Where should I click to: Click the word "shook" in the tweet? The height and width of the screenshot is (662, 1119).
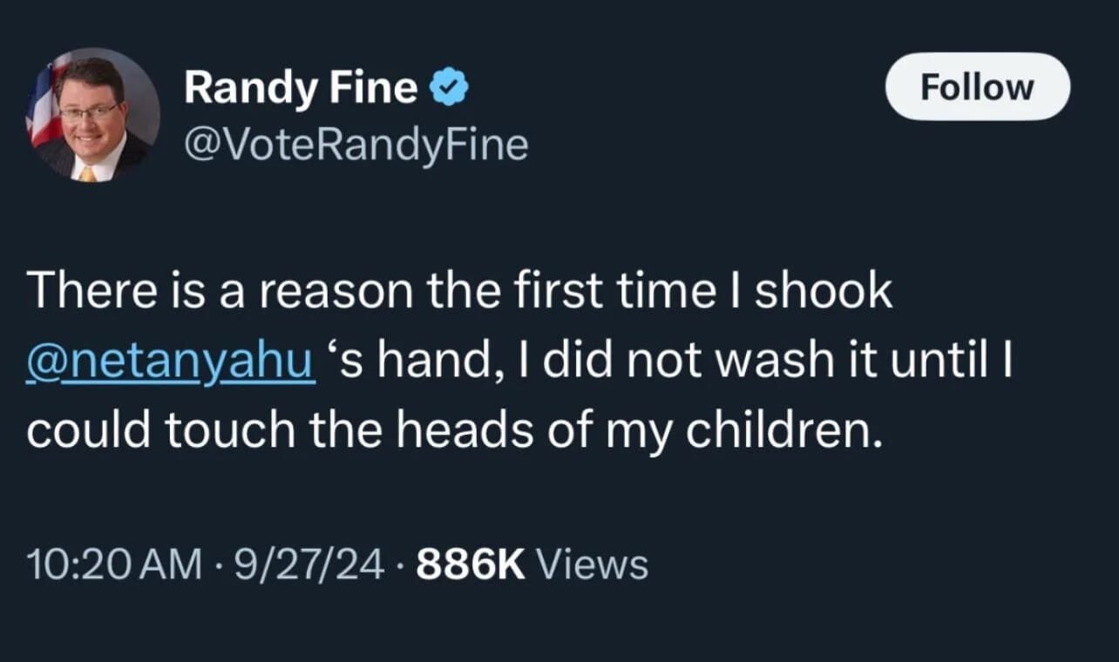tap(823, 292)
